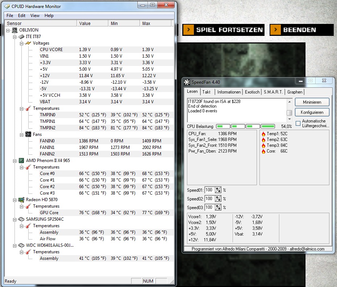The image size is (337, 287).
Task: Select the TMPIN2 temperature row
Action: tap(106, 128)
